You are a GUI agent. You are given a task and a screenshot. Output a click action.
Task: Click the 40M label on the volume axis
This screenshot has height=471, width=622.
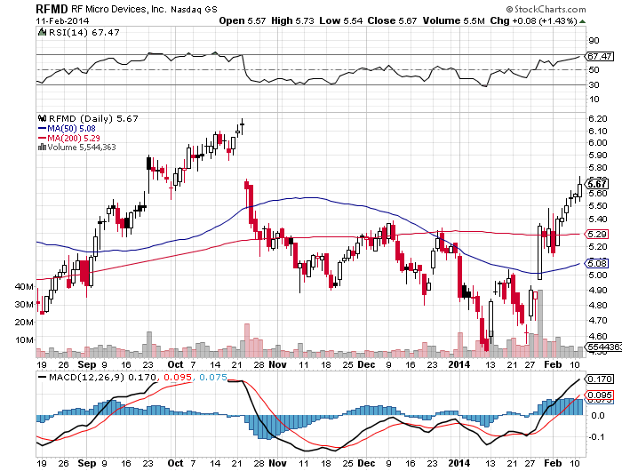[x=24, y=286]
